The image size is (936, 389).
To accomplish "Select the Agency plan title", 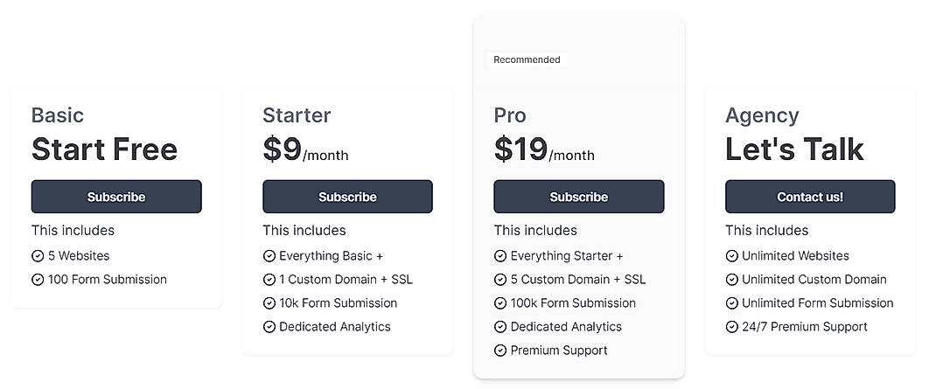I will pos(762,115).
